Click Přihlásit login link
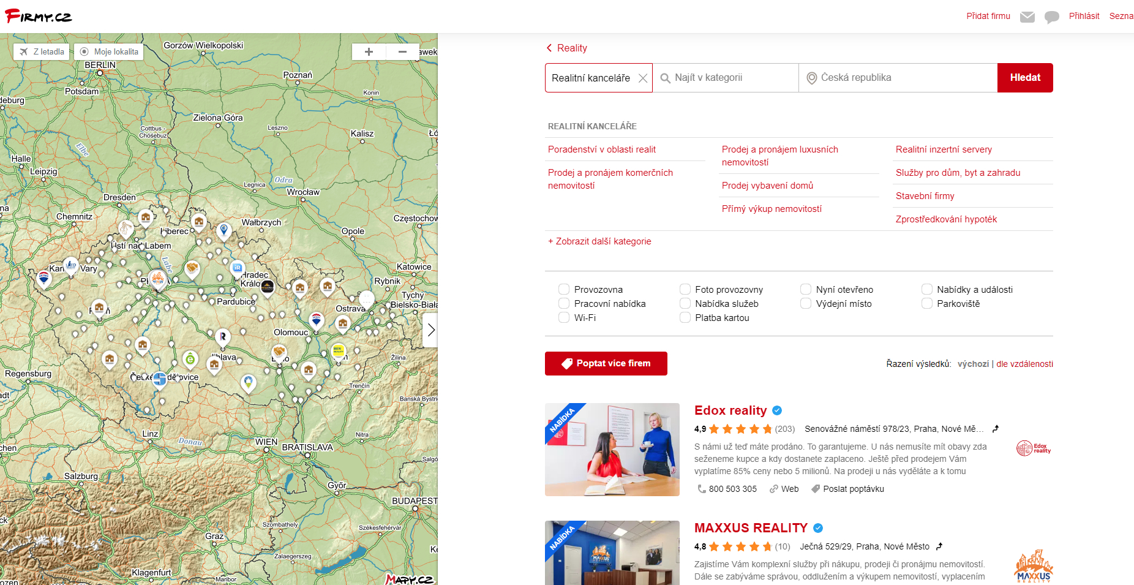The height and width of the screenshot is (585, 1134). (x=1084, y=16)
